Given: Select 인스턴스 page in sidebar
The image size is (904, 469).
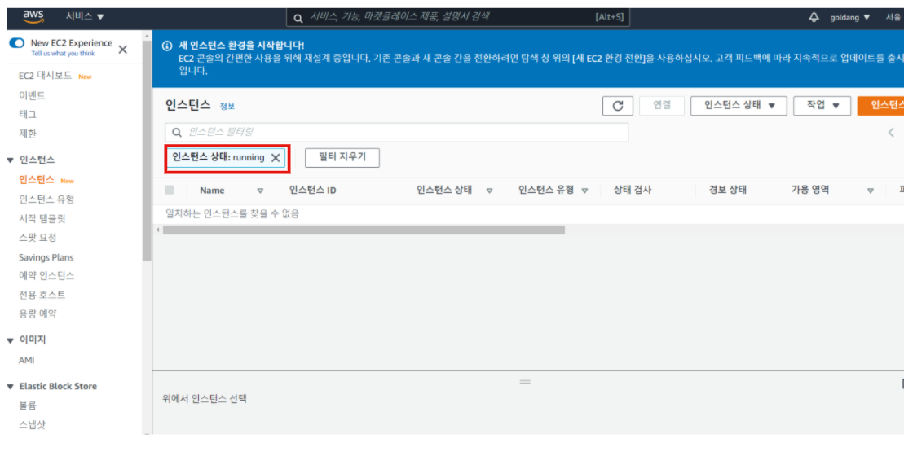Looking at the screenshot, I should [37, 180].
